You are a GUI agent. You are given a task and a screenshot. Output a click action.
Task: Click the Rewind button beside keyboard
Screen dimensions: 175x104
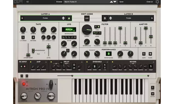click(x=153, y=94)
